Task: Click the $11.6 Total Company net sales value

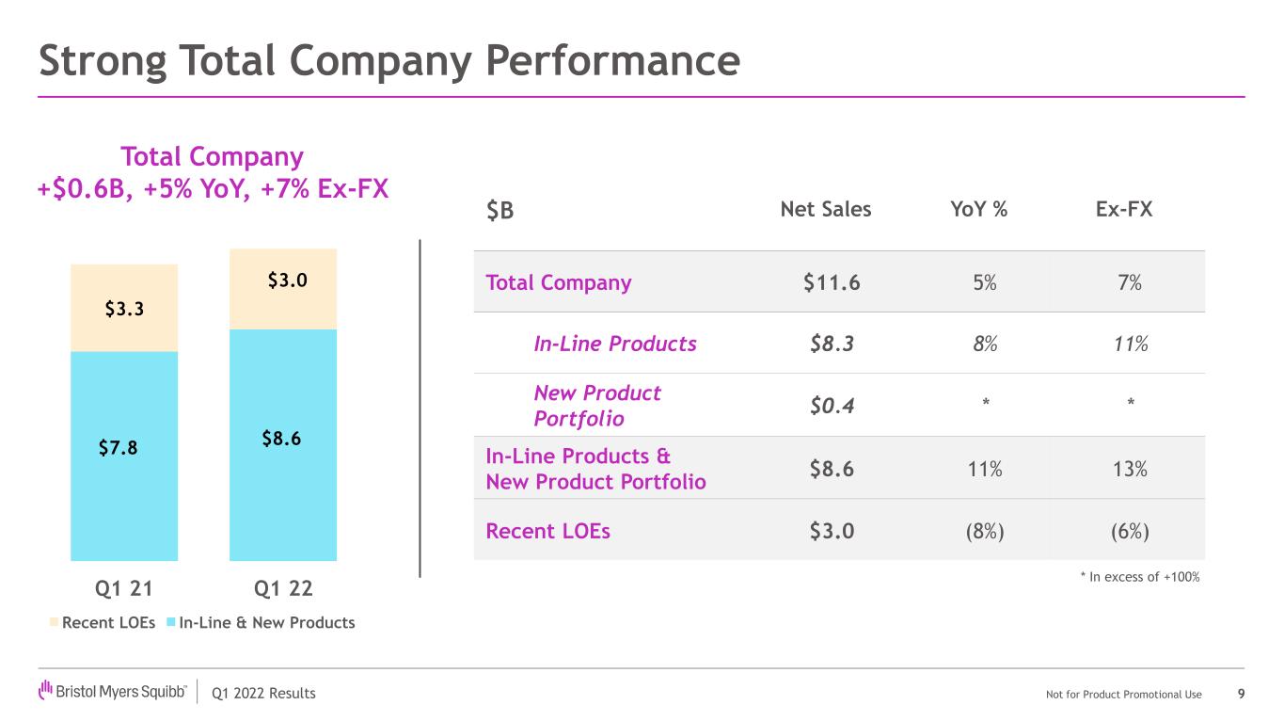Action: [x=832, y=282]
